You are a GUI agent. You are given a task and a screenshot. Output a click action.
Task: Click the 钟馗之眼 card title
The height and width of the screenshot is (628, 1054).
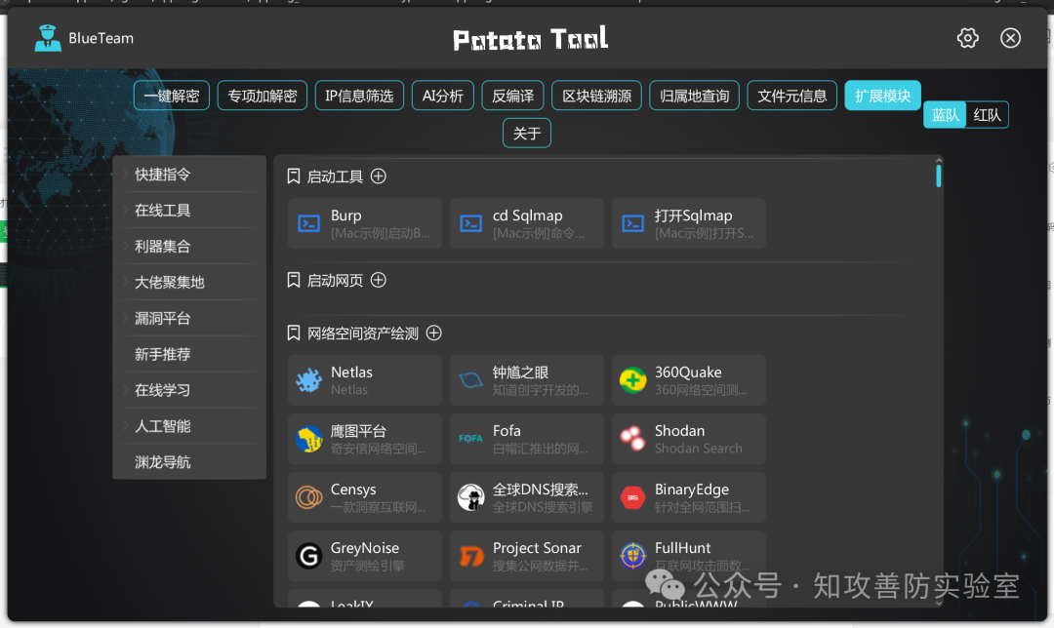click(520, 373)
